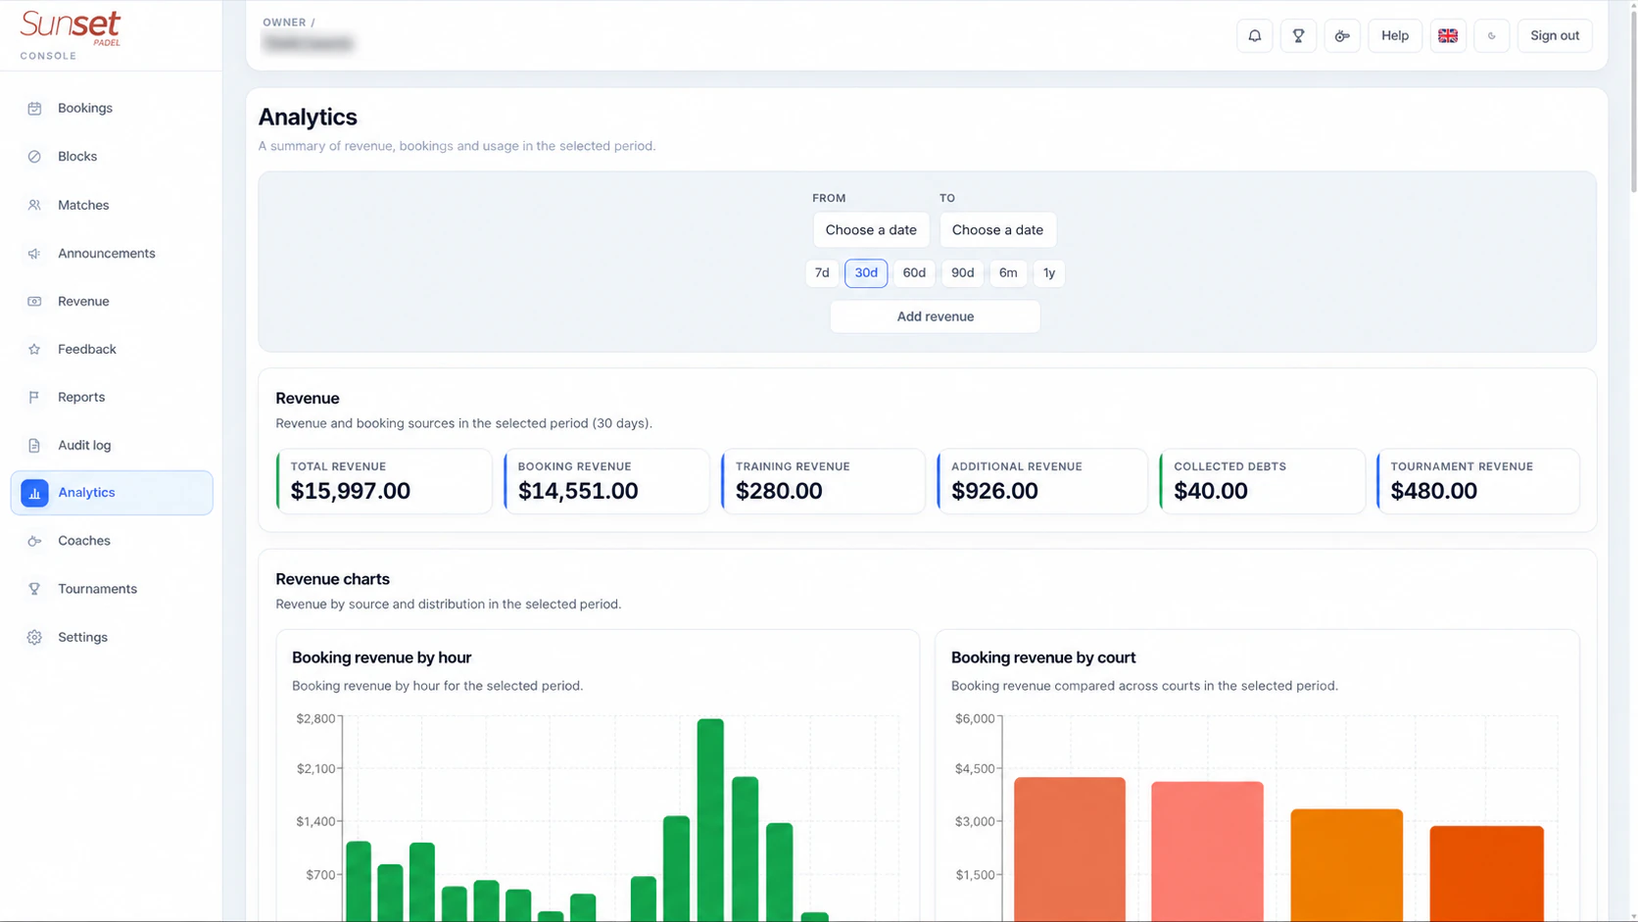Click the Reports flag icon
The width and height of the screenshot is (1638, 922).
coord(34,398)
